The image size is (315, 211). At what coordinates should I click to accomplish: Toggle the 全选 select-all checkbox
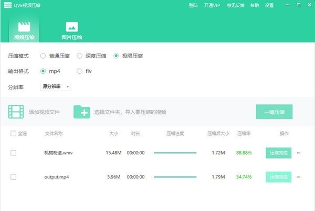click(14, 134)
